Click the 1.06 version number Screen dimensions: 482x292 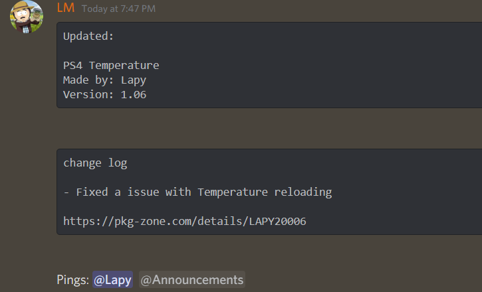coord(133,95)
